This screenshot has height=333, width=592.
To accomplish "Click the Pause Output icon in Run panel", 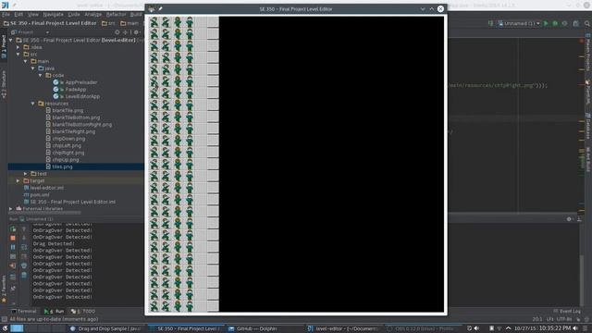I will point(13,247).
